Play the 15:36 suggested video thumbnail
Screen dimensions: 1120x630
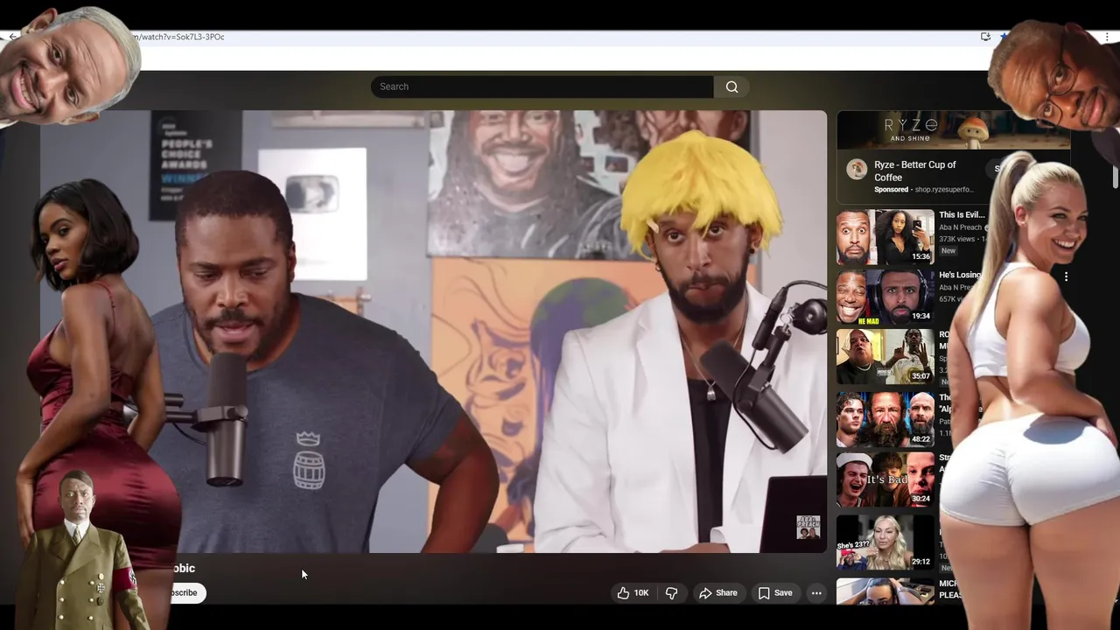point(885,237)
